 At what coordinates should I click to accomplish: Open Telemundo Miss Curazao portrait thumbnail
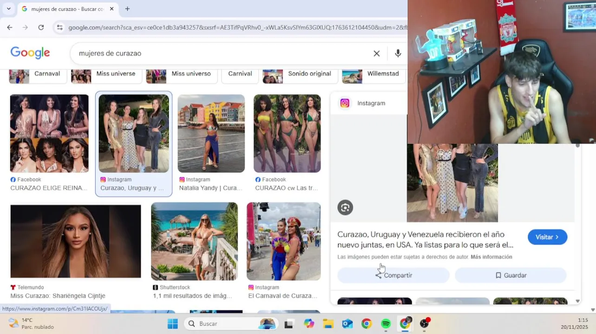pyautogui.click(x=76, y=241)
